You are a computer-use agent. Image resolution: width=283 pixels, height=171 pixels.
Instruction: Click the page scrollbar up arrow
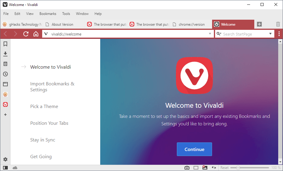[280, 41]
